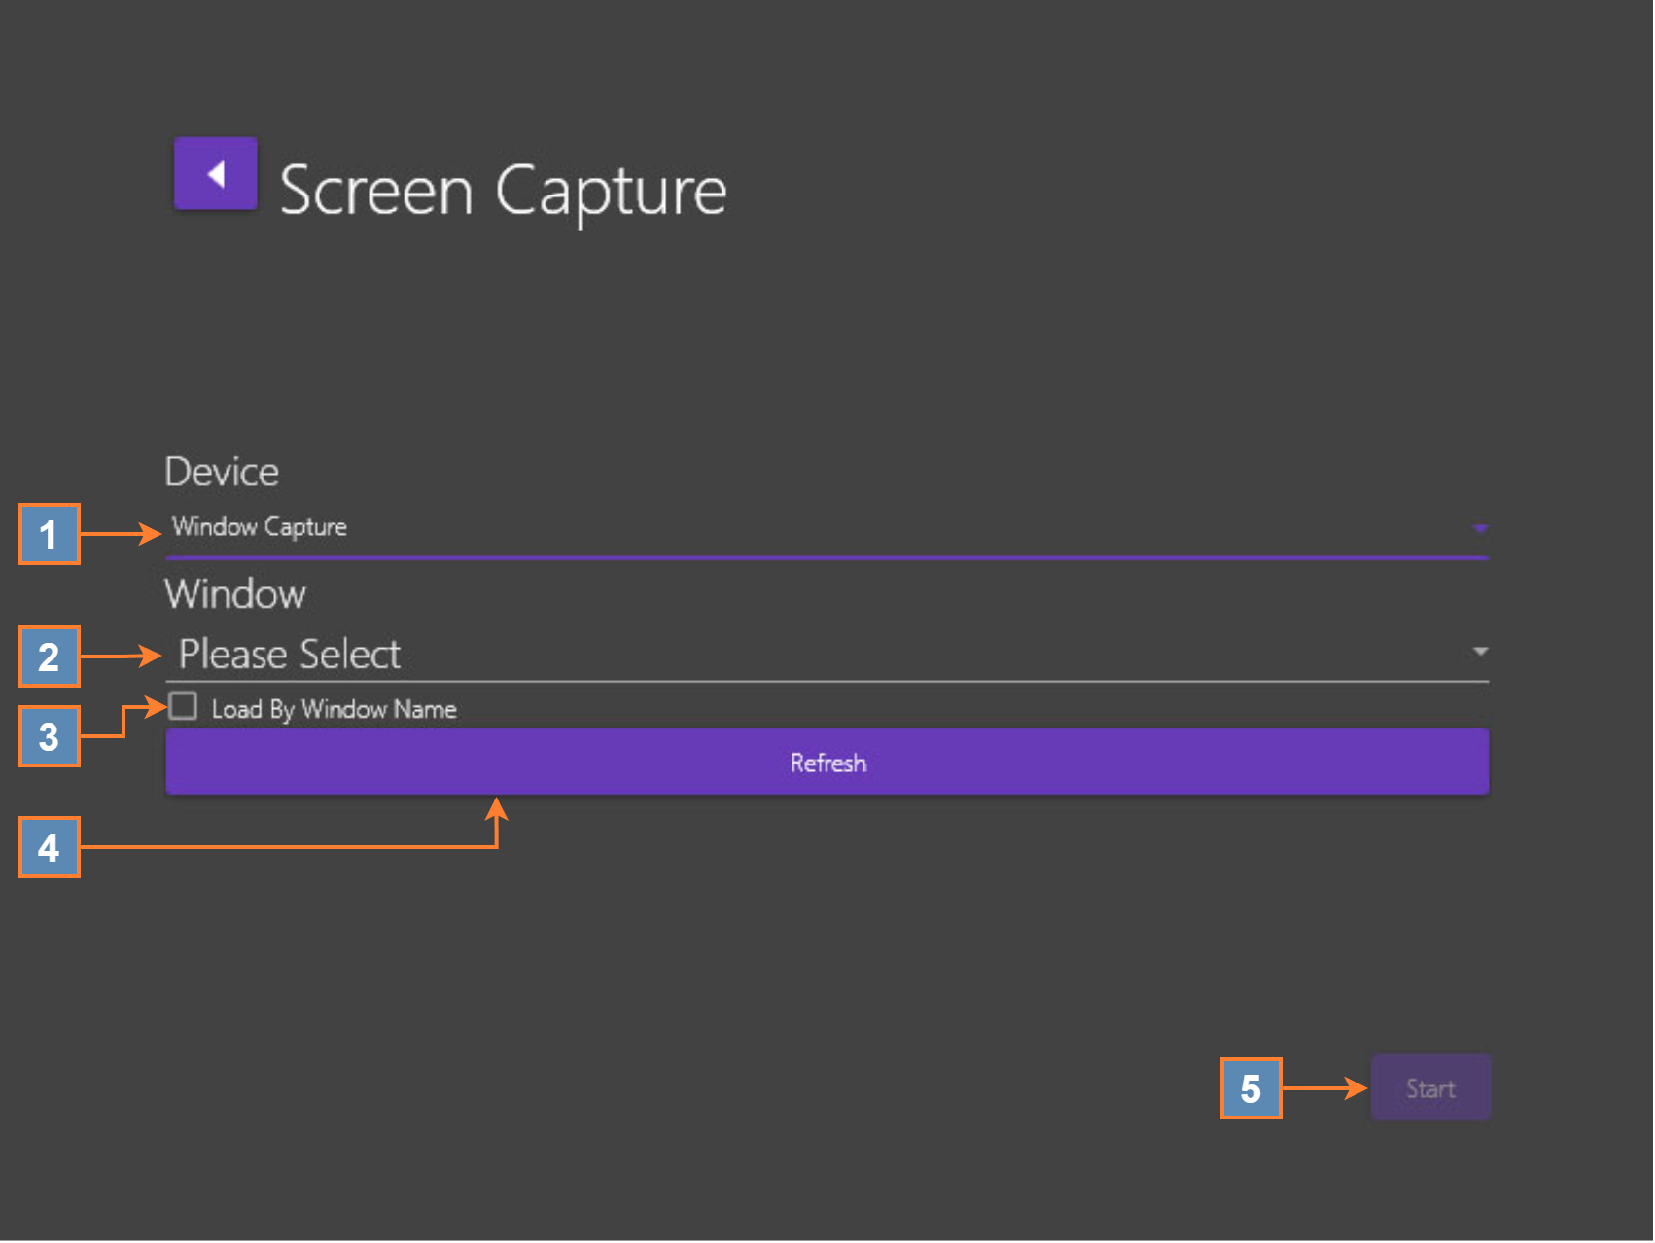Click callout number 2 badge
1655x1243 pixels.
49,657
